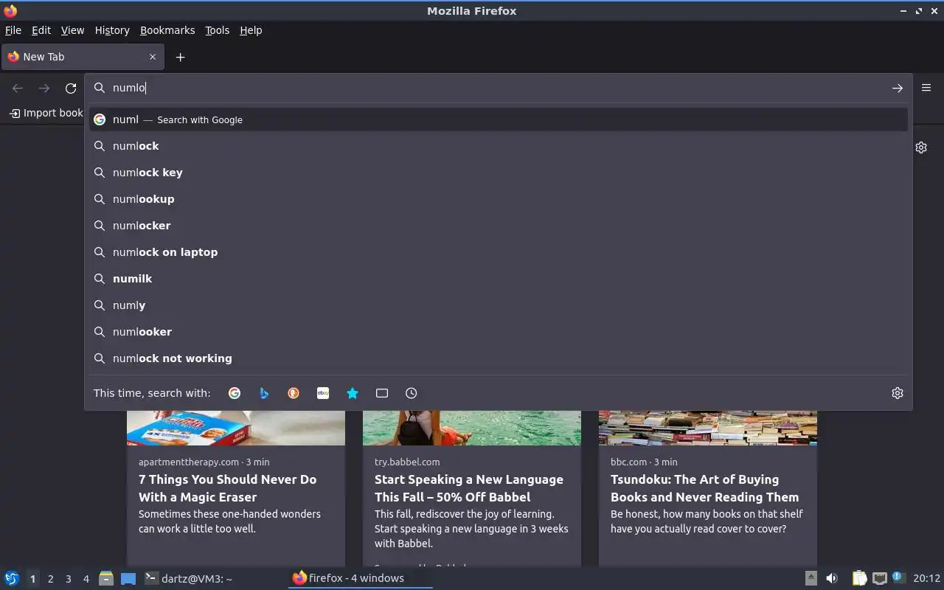Search open tabs using the tab icon
This screenshot has height=590, width=944.
coord(382,393)
